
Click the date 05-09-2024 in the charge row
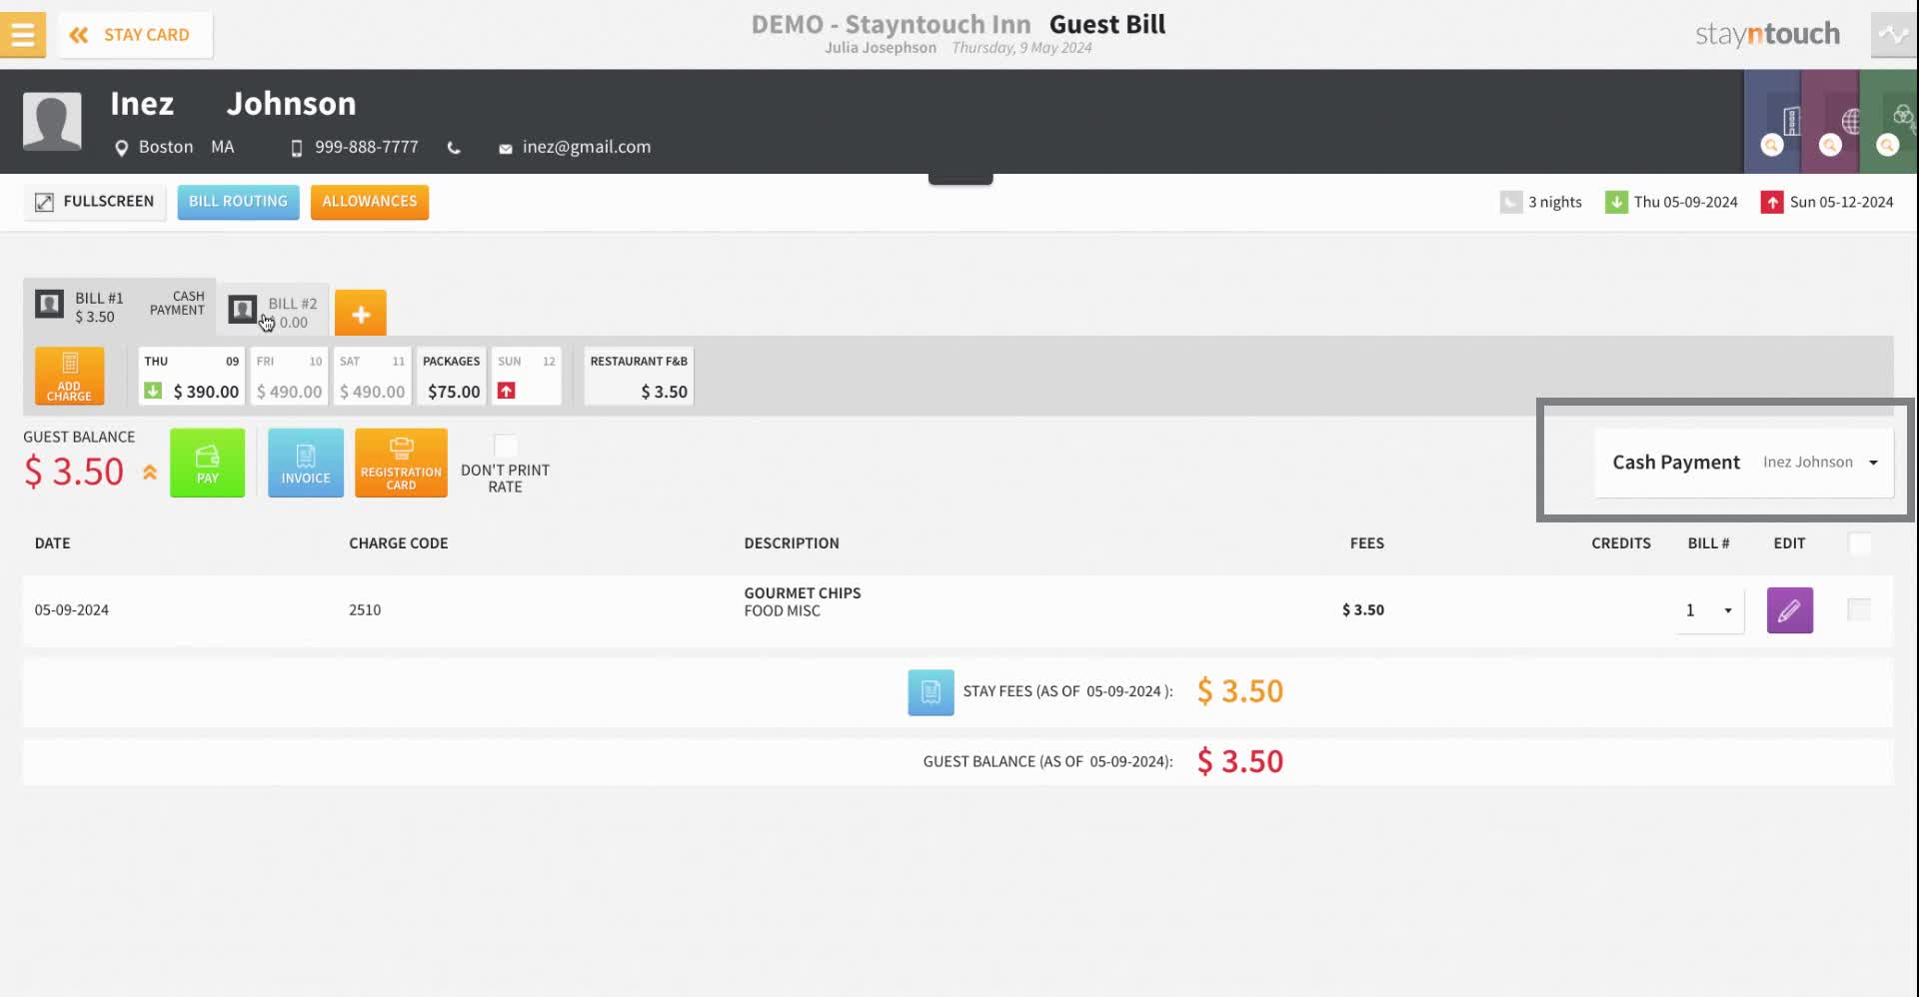click(72, 610)
